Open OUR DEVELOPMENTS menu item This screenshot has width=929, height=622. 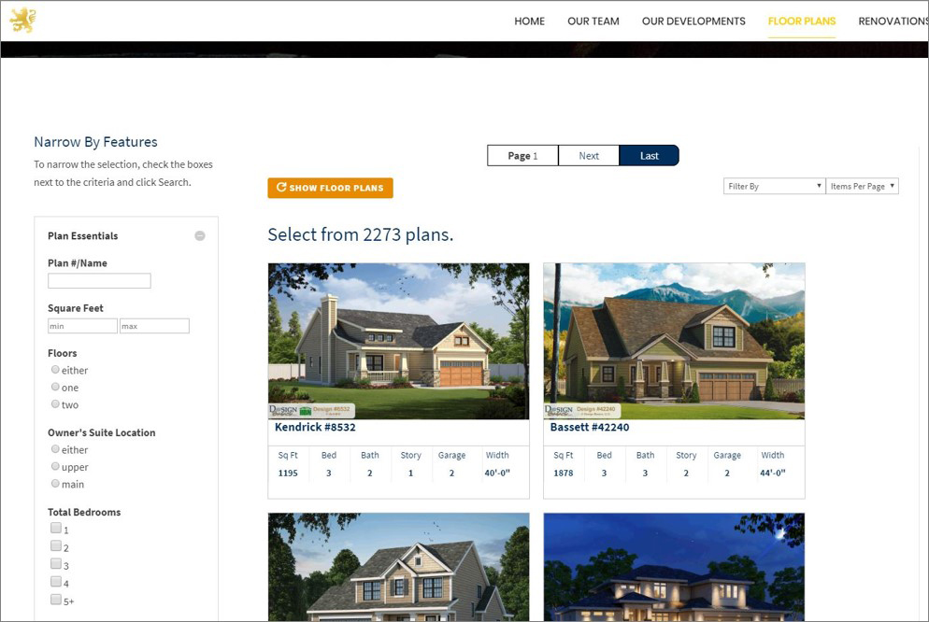[693, 21]
